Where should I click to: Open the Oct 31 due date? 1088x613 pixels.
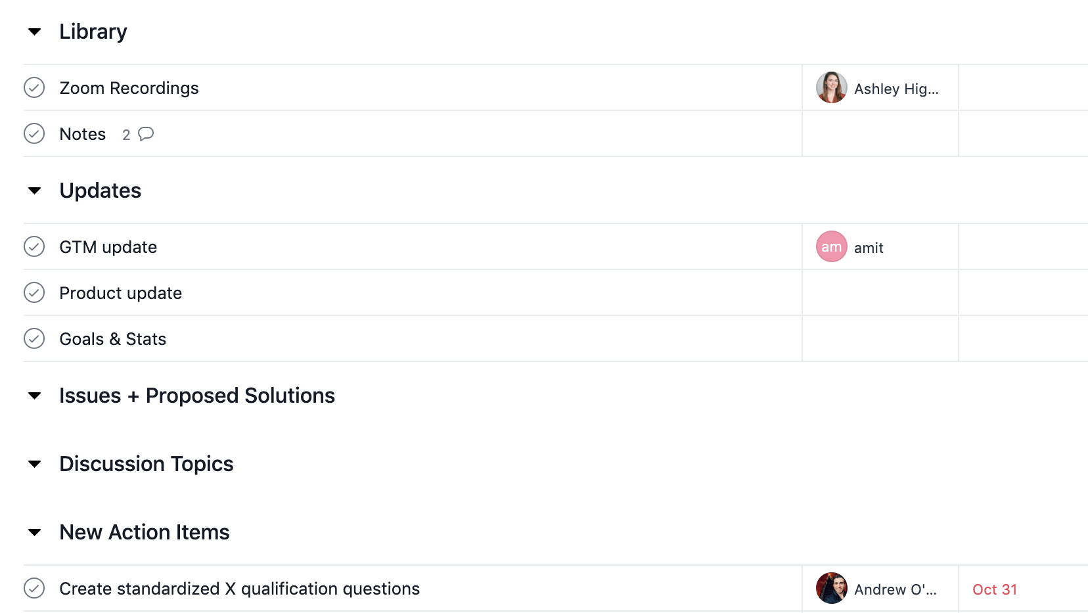[x=994, y=589]
